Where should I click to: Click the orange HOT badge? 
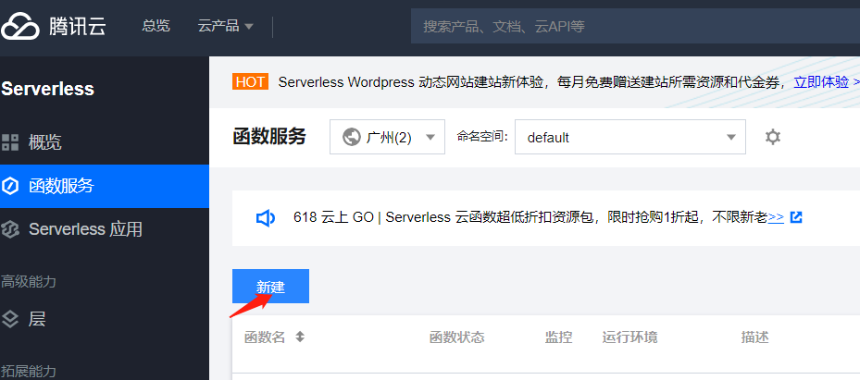click(x=250, y=82)
